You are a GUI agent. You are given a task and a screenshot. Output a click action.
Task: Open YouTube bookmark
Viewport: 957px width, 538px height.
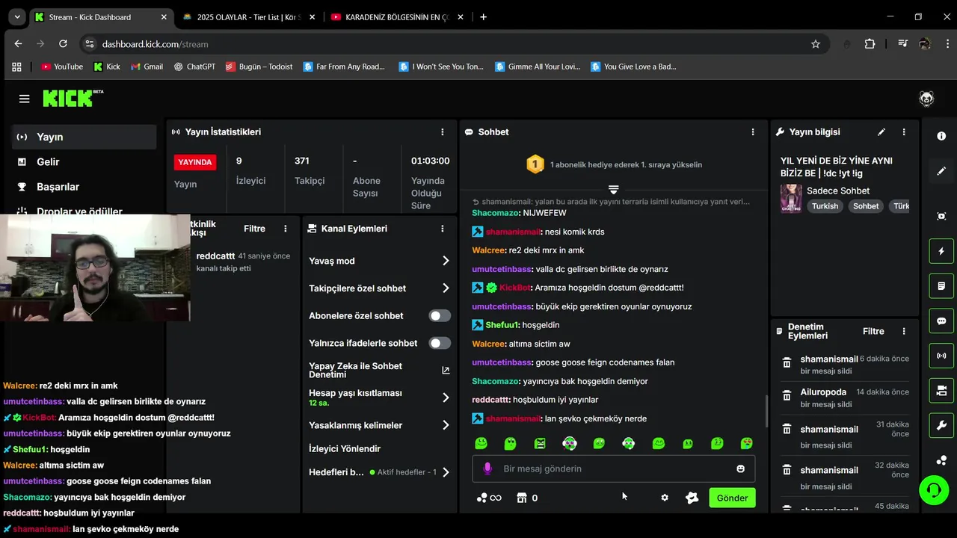coord(62,67)
